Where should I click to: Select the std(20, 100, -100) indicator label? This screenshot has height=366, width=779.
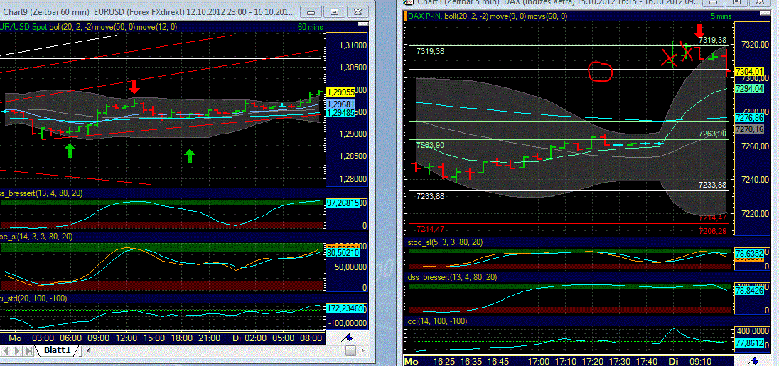coord(34,298)
